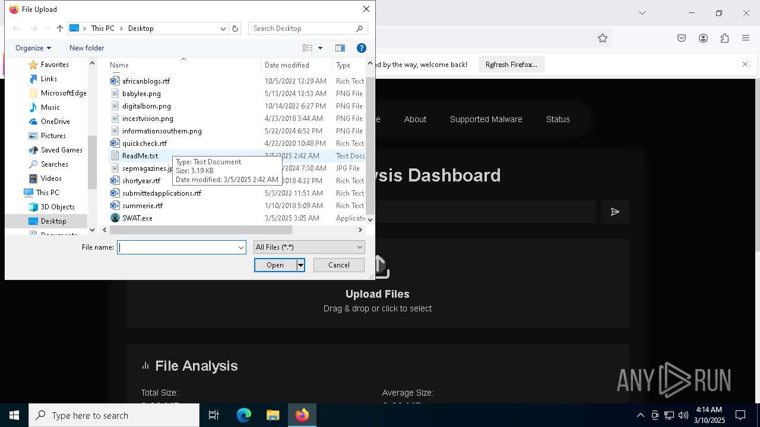Viewport: 760px width, 427px height.
Task: Dismiss the Firefox notification bar
Action: click(x=745, y=64)
